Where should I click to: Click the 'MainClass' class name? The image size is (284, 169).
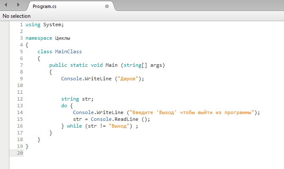68,52
